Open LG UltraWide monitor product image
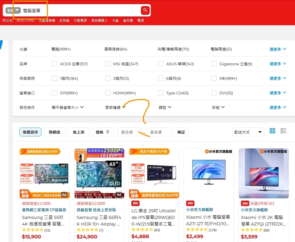 tap(154, 173)
